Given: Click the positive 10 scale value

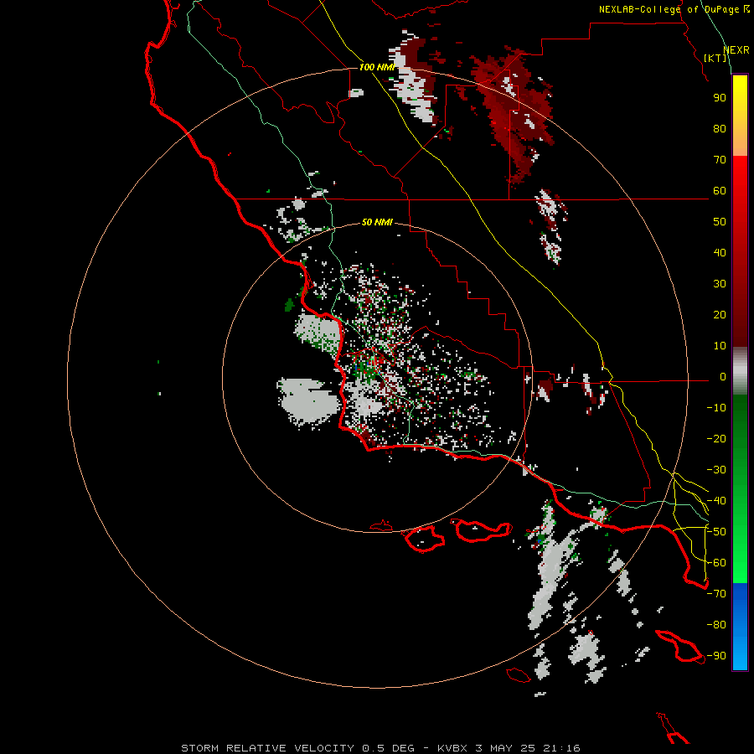Looking at the screenshot, I should pos(720,346).
